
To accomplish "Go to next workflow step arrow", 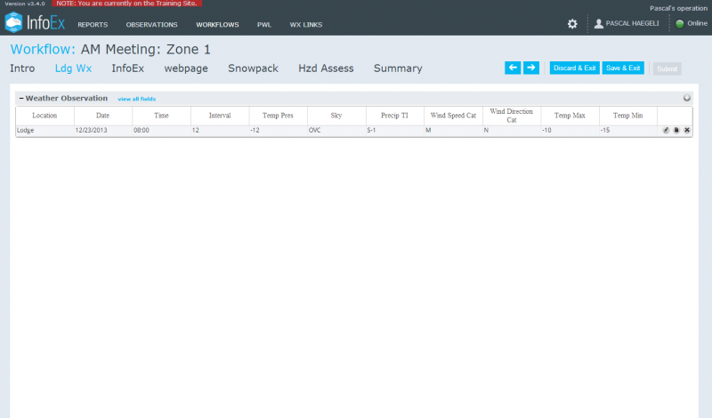I will (x=531, y=68).
